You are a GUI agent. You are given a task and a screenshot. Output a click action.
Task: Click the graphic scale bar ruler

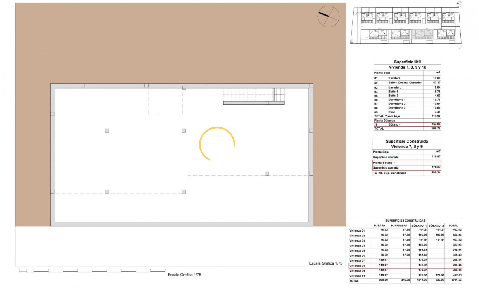(92, 271)
